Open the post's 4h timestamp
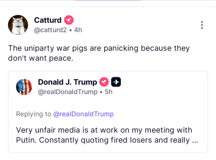This screenshot has width=216, height=160. coord(78,30)
